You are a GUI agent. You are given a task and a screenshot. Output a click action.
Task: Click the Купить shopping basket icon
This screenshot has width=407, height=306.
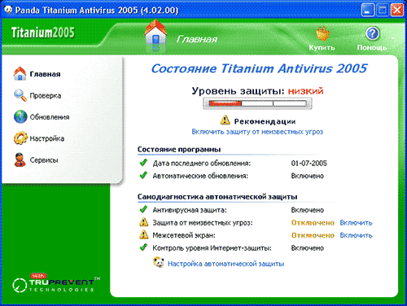point(322,33)
